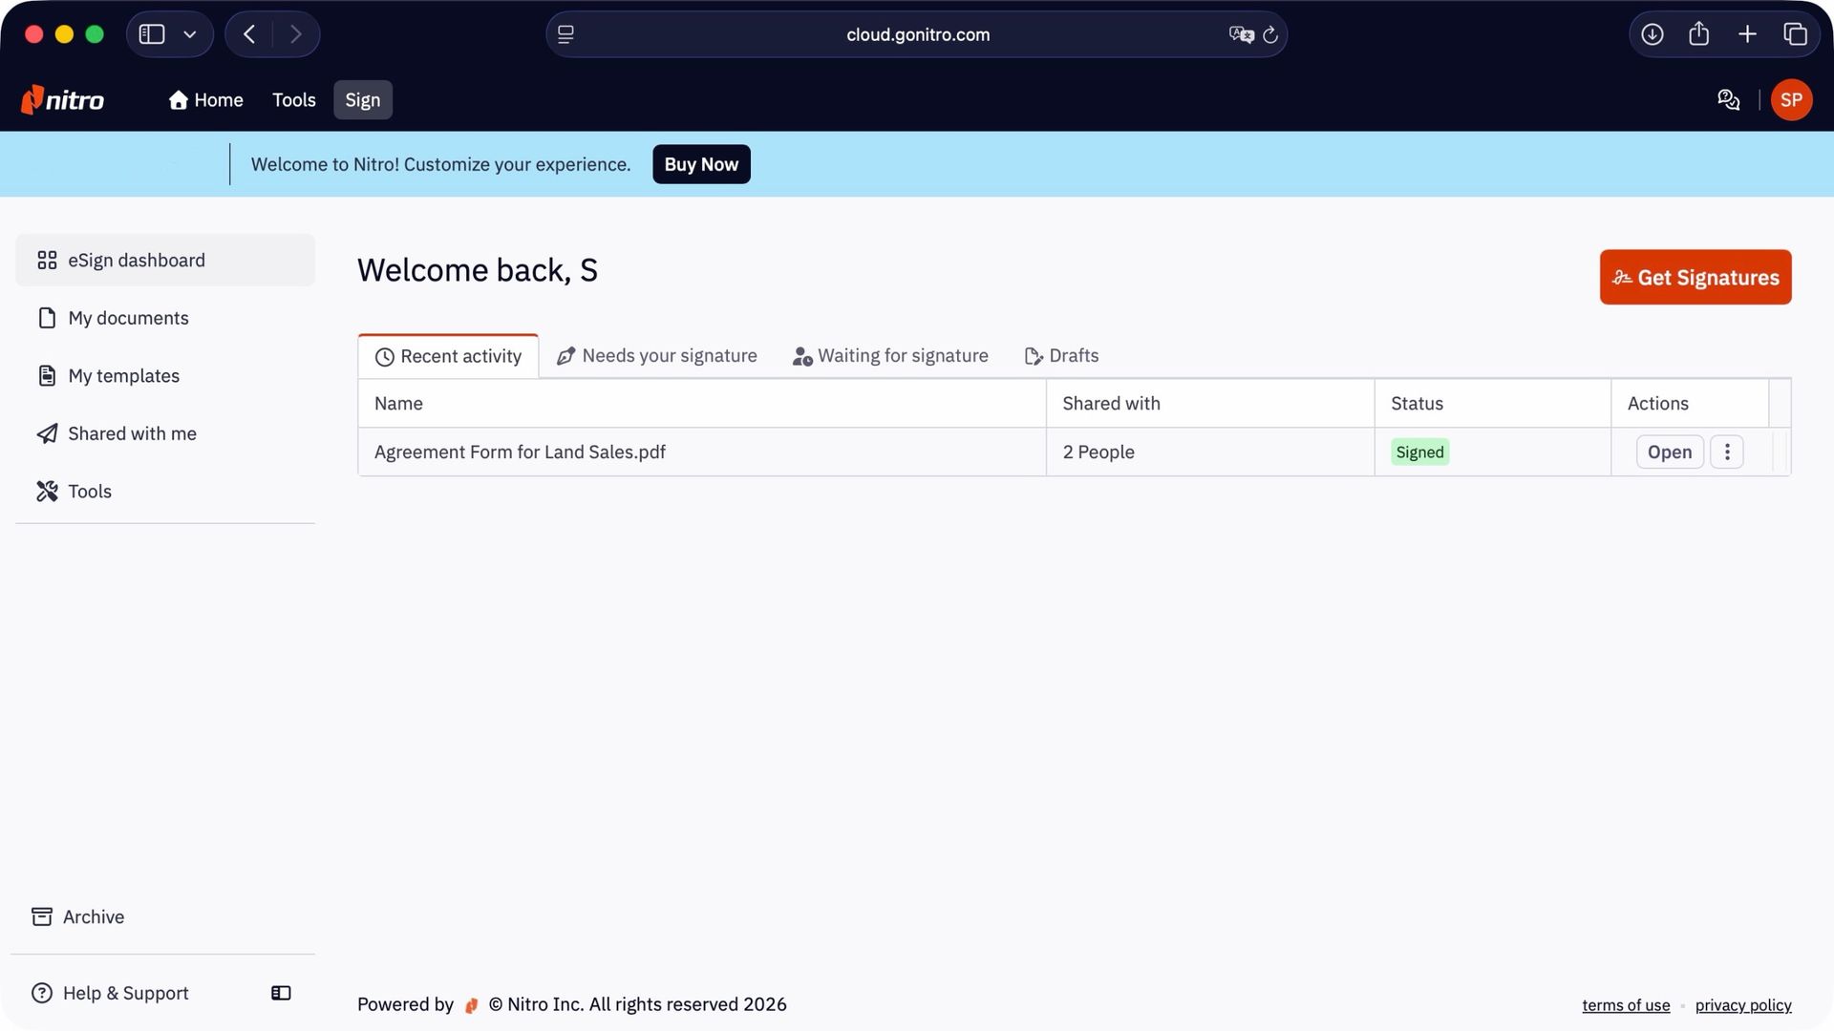The image size is (1834, 1031).
Task: Follow the privacy policy link
Action: coord(1743,1005)
